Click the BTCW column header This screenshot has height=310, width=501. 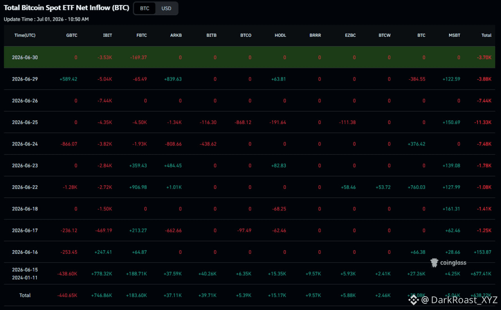384,35
